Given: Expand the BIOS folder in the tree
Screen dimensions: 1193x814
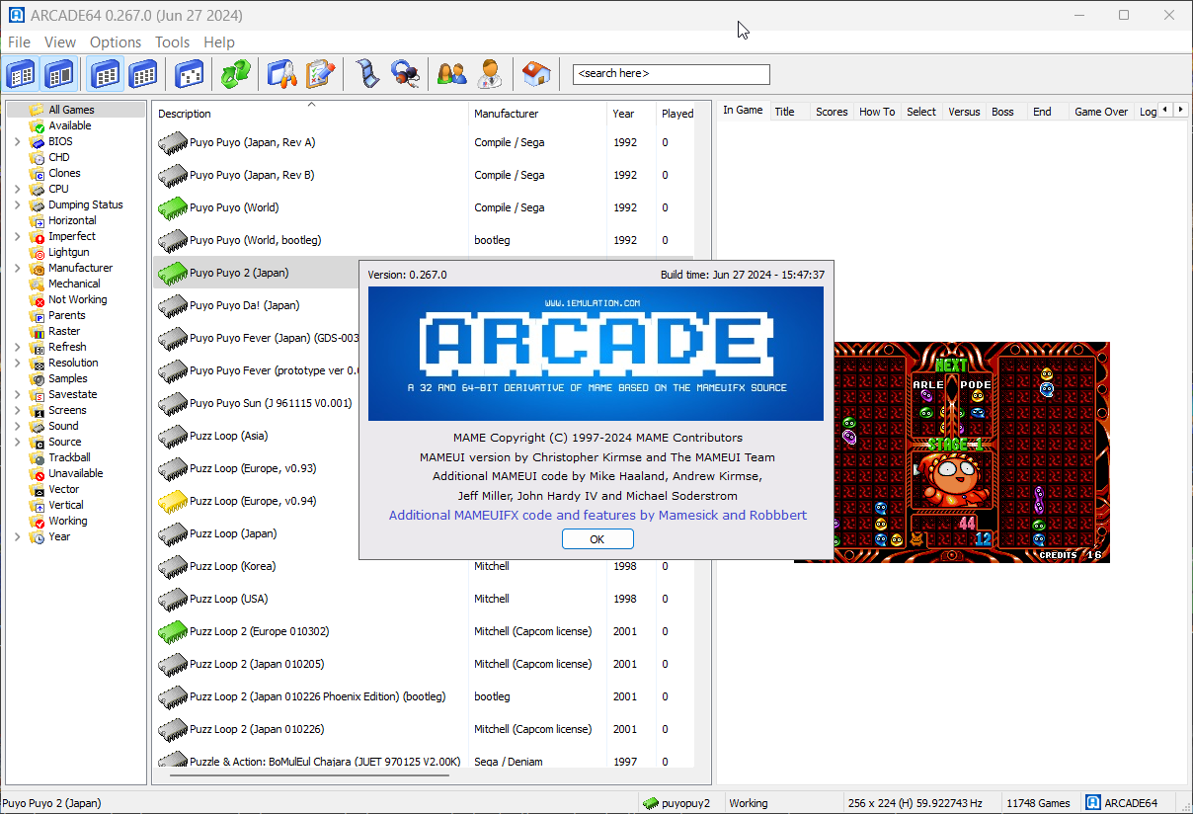Looking at the screenshot, I should pos(17,141).
